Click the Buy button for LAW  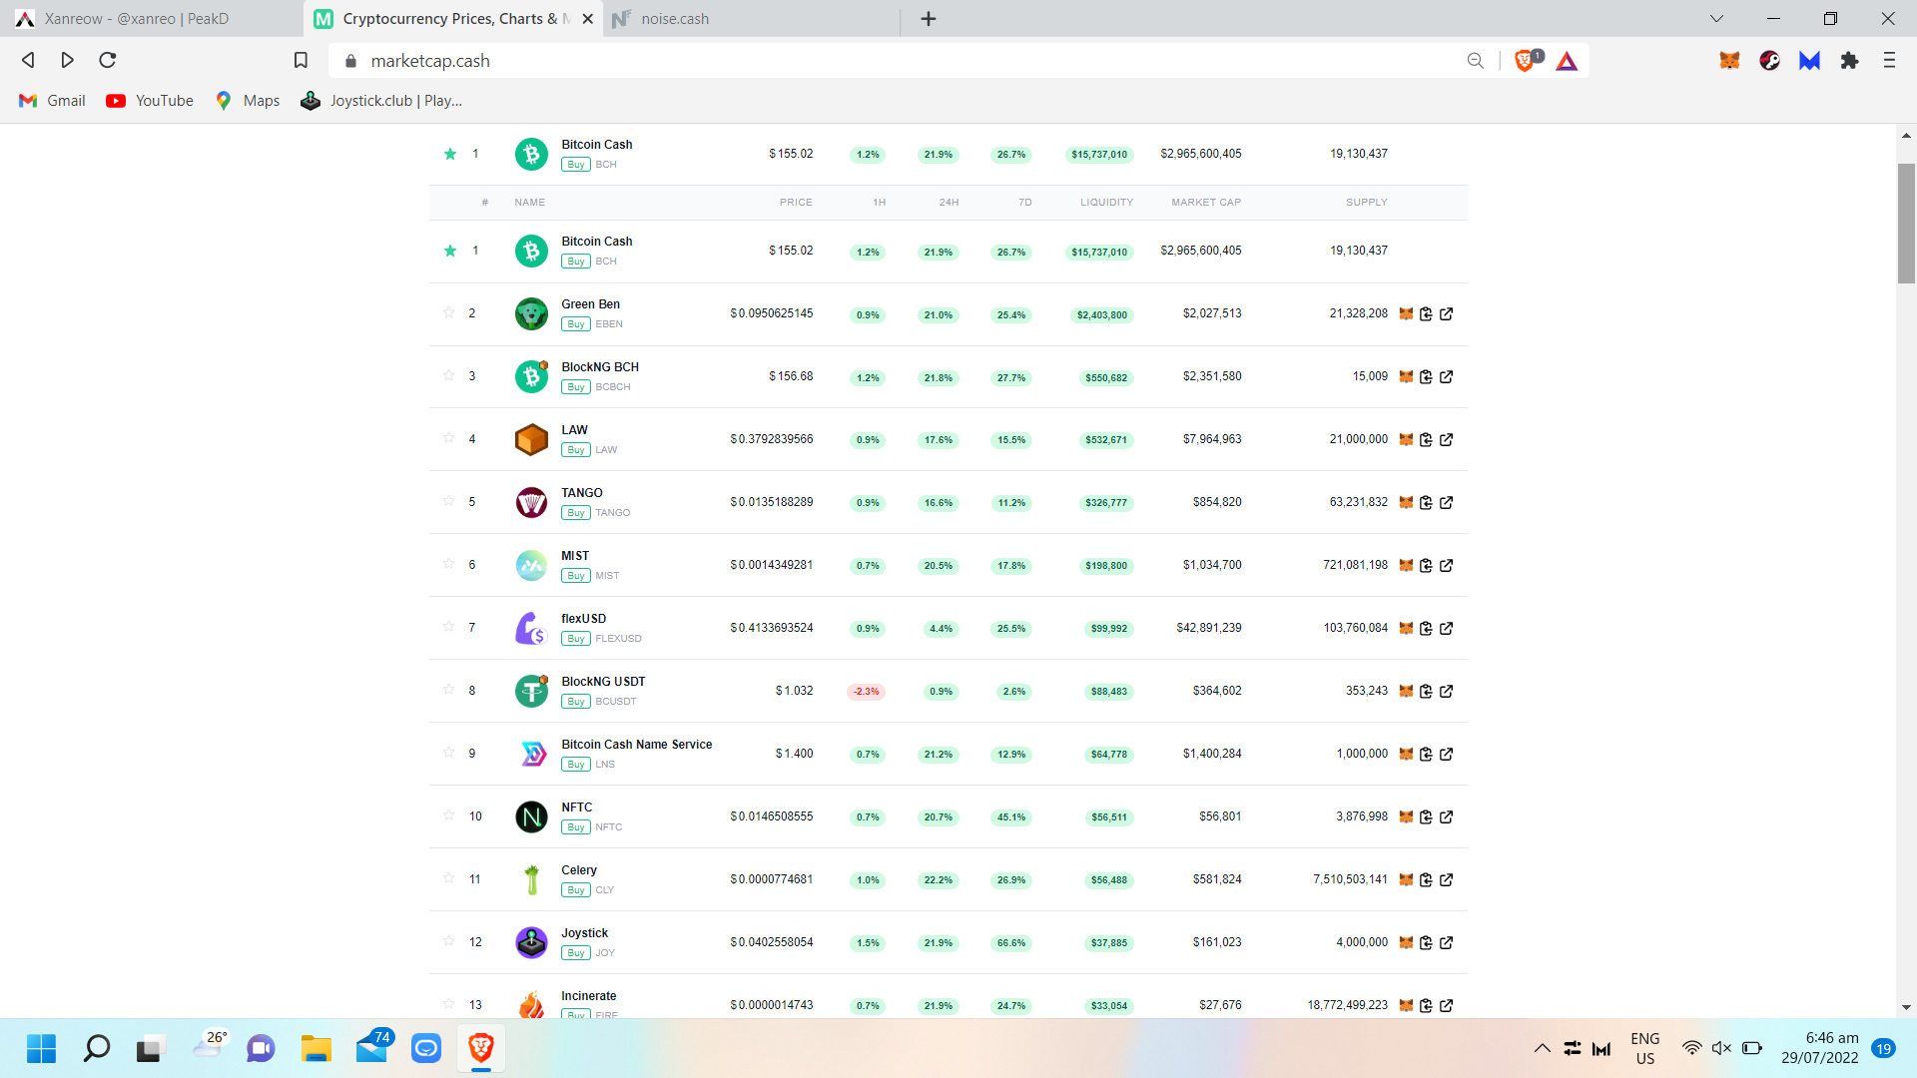coord(576,450)
